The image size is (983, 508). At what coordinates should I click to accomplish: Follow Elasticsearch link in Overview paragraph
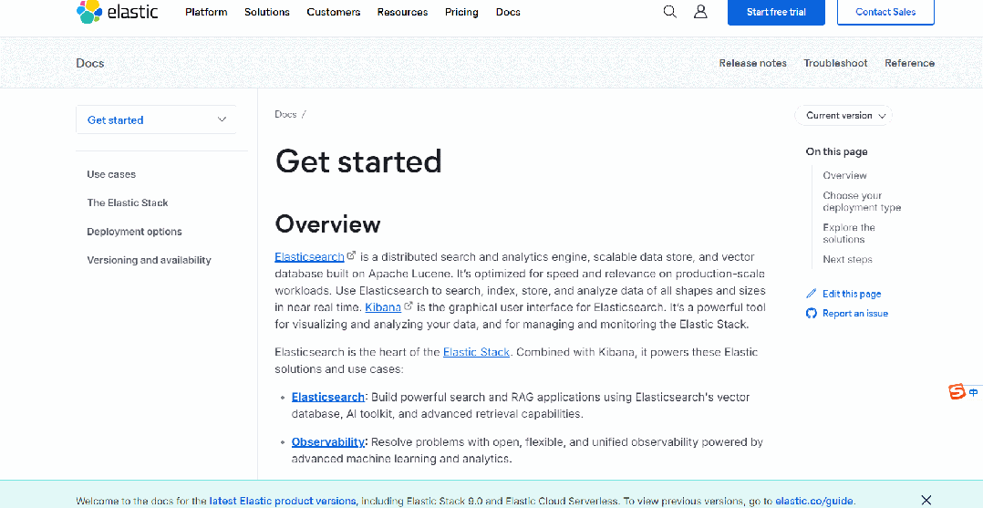(310, 256)
